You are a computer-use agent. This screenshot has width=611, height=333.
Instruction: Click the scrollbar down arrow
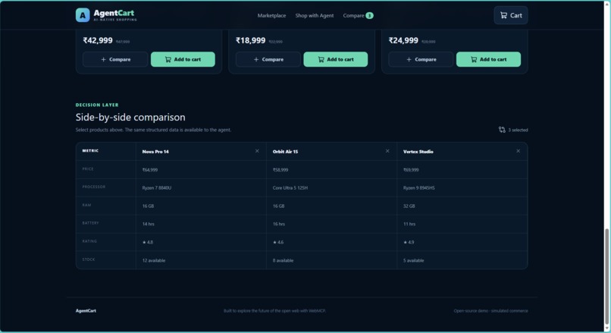(x=606, y=328)
